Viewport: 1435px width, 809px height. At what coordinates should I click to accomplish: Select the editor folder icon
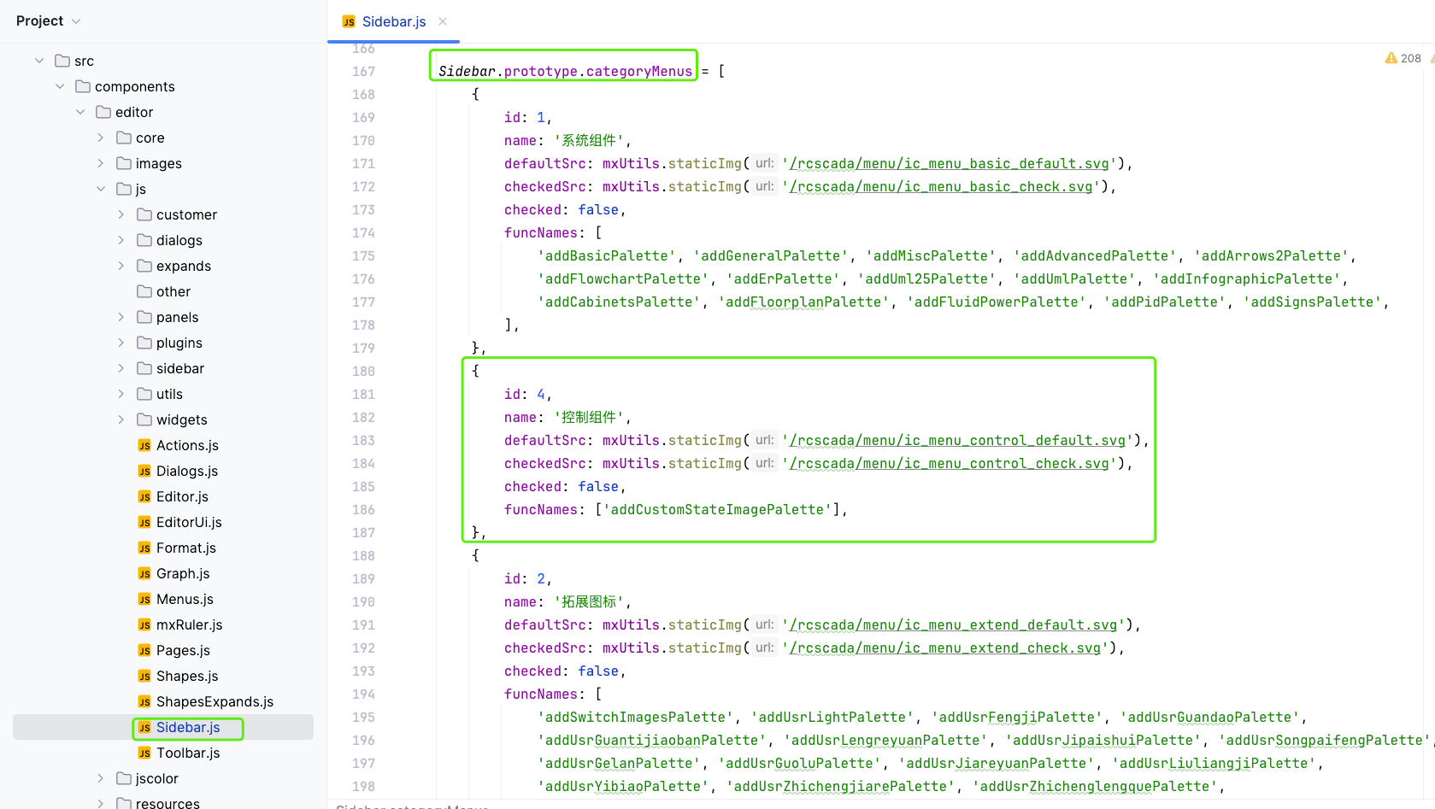coord(103,112)
